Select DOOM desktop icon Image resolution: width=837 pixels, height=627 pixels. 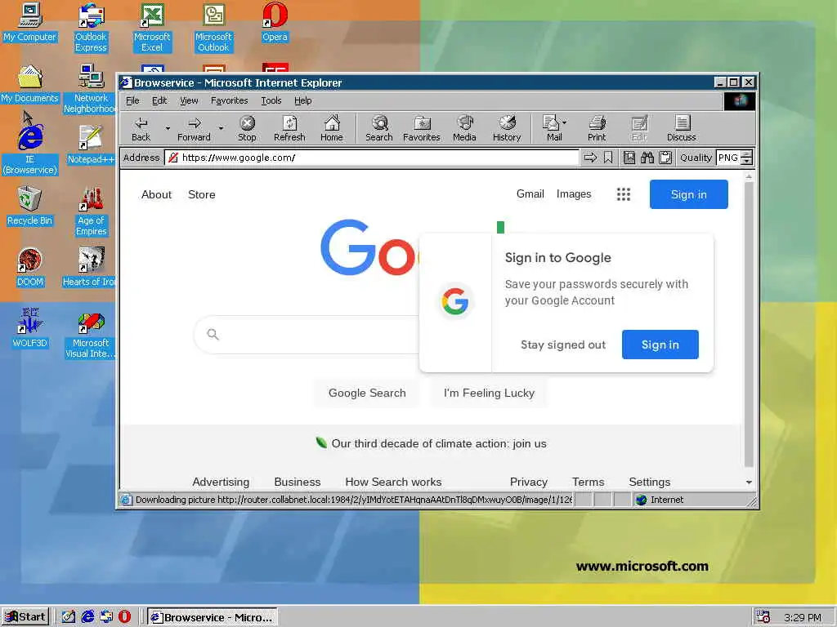30,268
